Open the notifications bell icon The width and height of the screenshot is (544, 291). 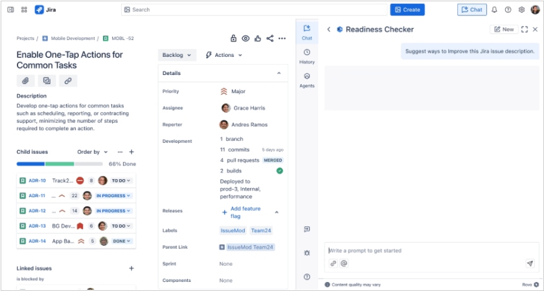point(495,10)
